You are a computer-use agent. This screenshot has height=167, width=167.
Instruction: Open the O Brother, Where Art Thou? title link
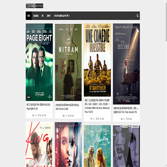click(x=97, y=106)
